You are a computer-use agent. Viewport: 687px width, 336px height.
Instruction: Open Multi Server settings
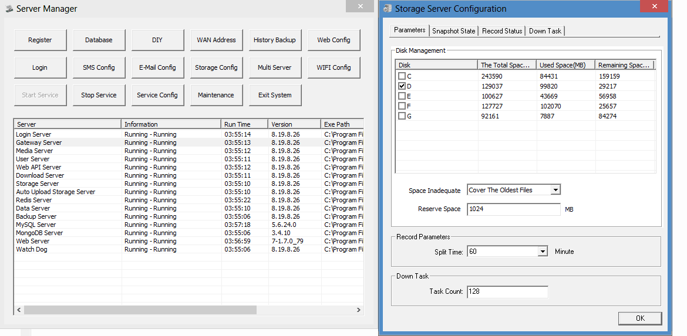275,67
